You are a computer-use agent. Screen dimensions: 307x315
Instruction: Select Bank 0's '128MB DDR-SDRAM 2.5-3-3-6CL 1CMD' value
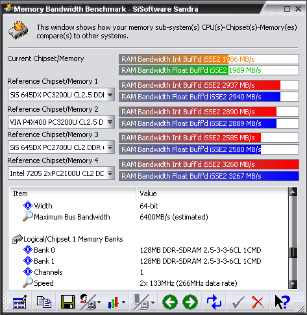click(201, 250)
